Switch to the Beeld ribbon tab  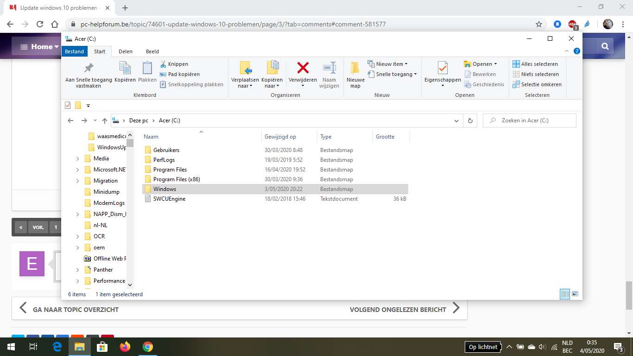[x=152, y=51]
